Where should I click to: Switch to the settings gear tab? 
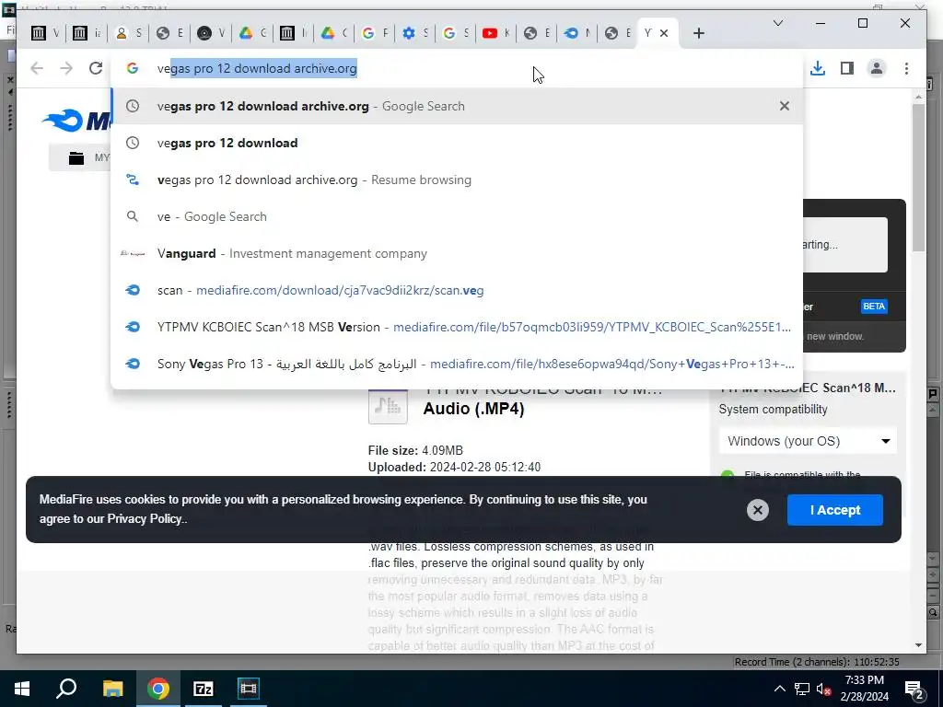point(415,34)
